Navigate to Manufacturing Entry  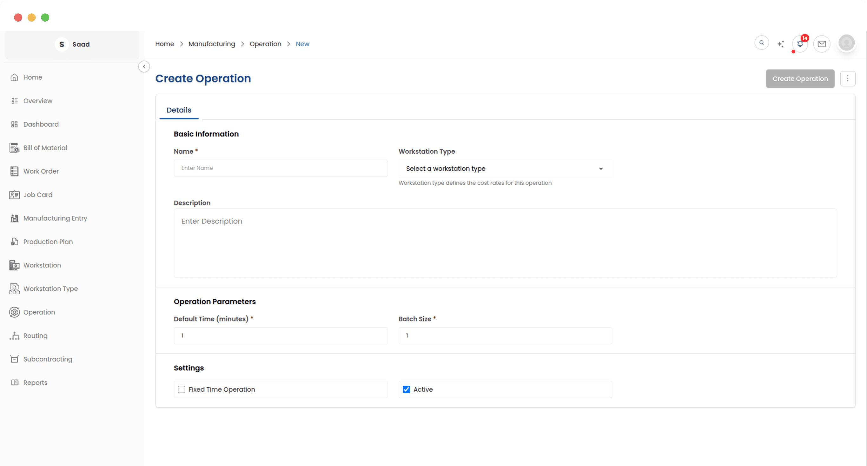pyautogui.click(x=55, y=218)
